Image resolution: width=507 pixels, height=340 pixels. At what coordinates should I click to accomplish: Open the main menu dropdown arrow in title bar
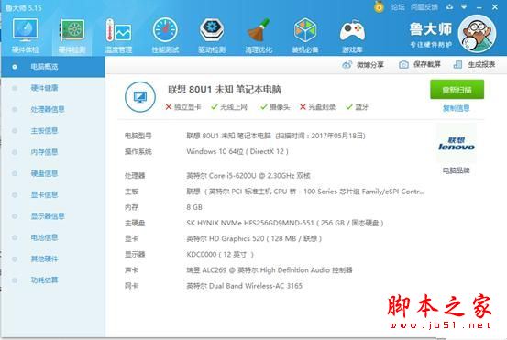(x=464, y=6)
